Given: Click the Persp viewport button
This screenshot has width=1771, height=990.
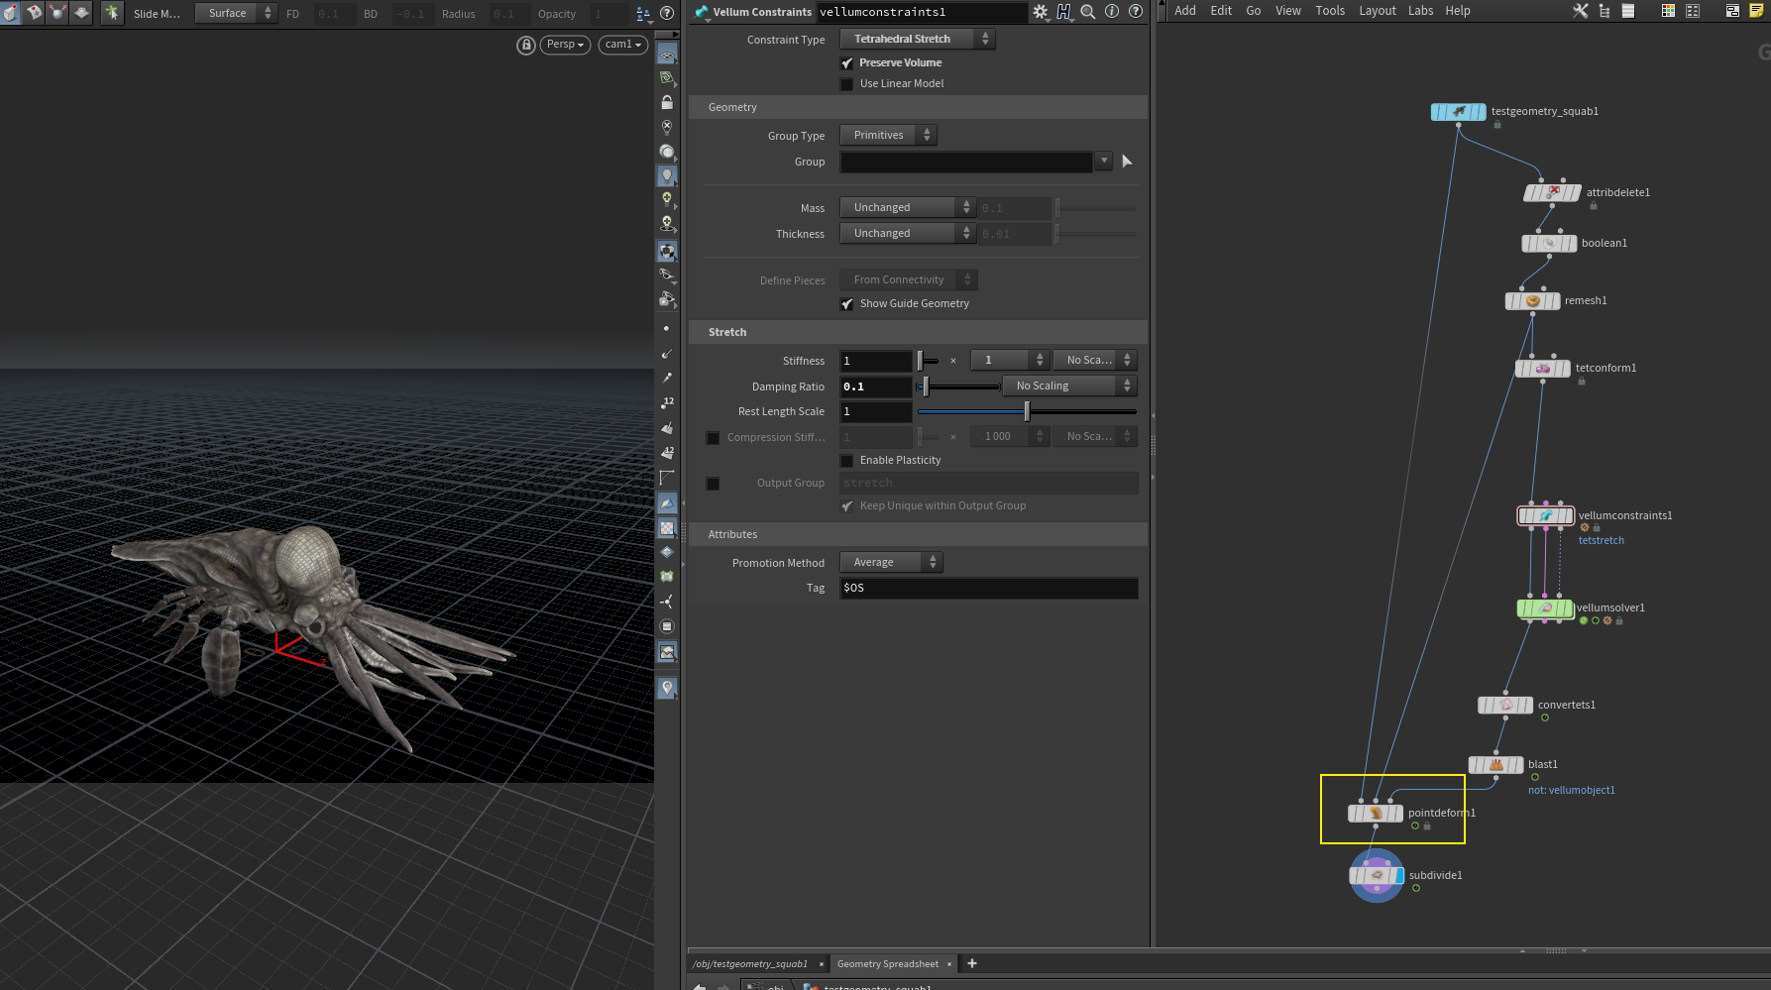Looking at the screenshot, I should (565, 45).
